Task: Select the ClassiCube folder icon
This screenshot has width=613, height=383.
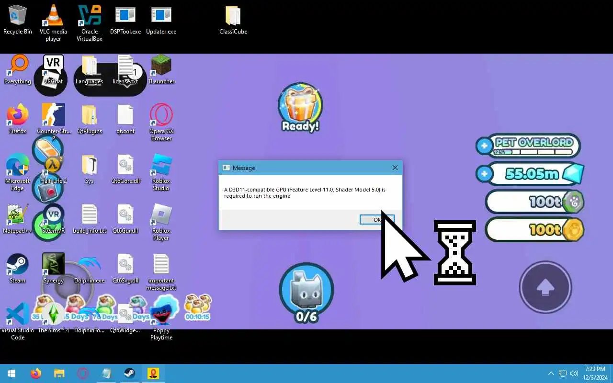Action: point(233,20)
